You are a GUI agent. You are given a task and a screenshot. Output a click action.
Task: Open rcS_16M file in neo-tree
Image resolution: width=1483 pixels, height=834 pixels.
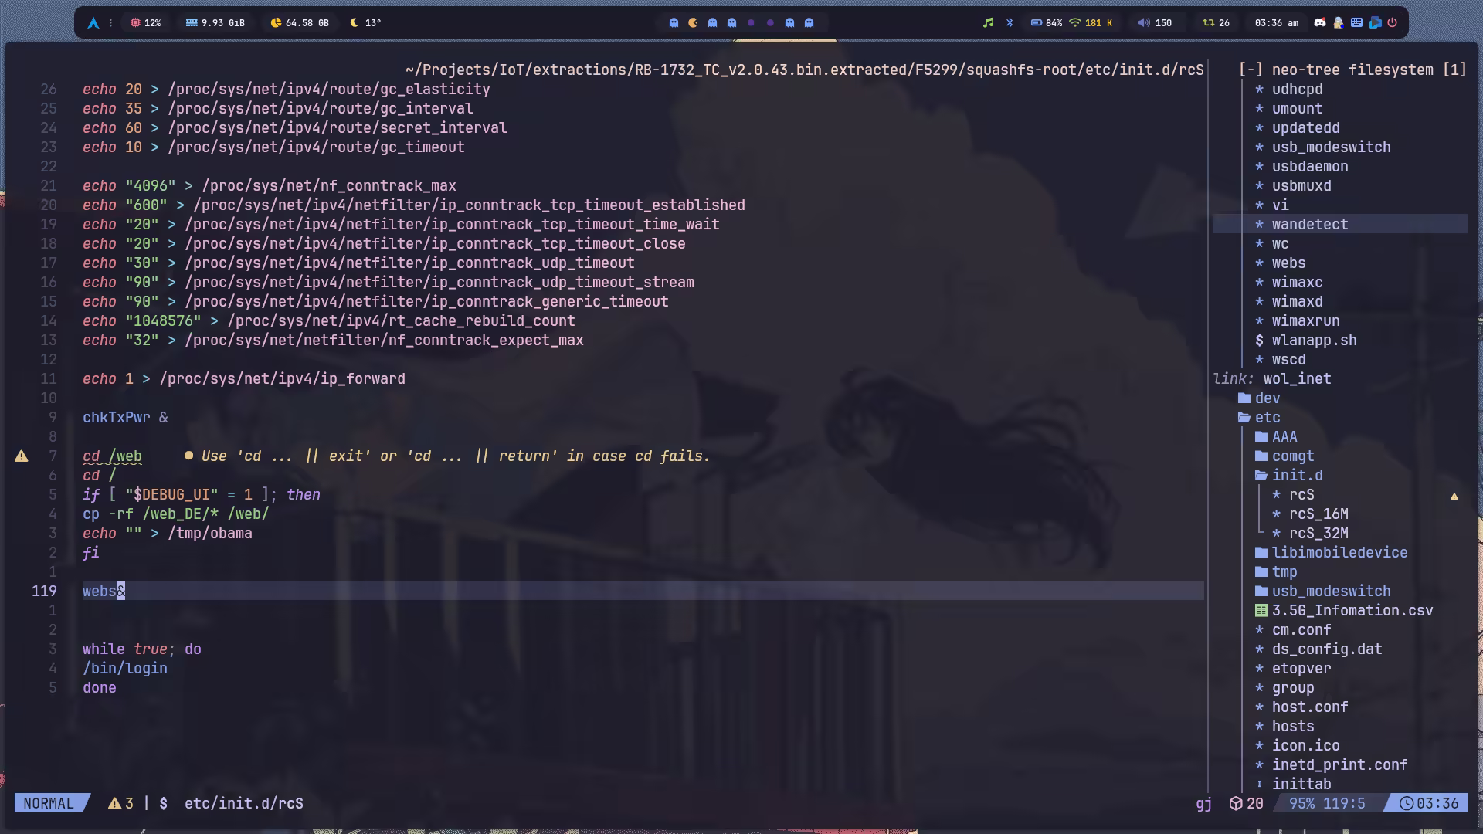1318,514
